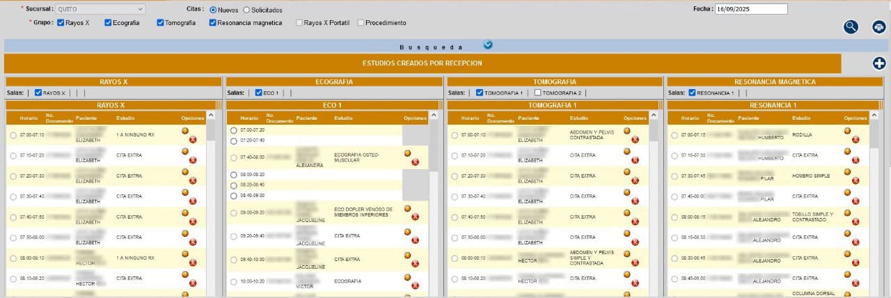Enable the Rayos X Portatil checkbox
Image resolution: width=891 pixels, height=298 pixels.
(299, 23)
